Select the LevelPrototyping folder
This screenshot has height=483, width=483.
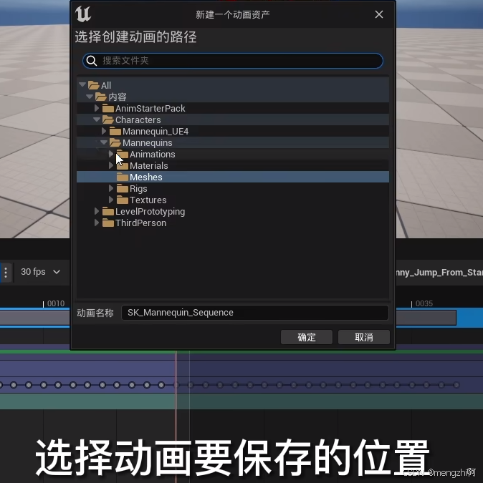point(233,211)
